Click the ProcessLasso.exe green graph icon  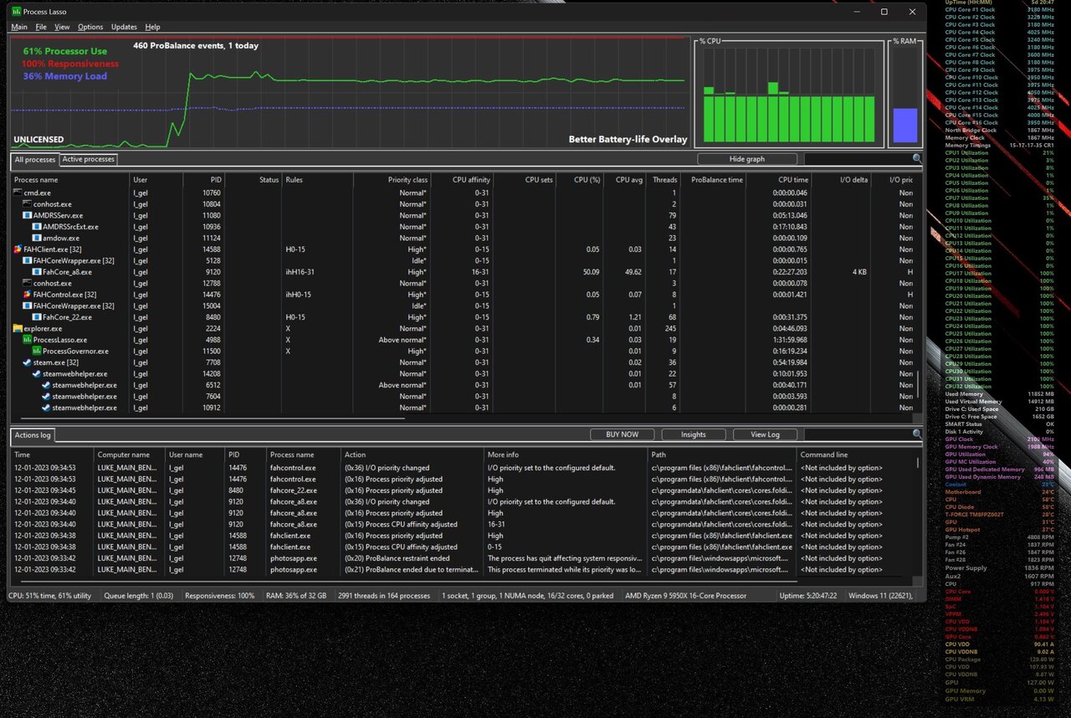coord(27,340)
